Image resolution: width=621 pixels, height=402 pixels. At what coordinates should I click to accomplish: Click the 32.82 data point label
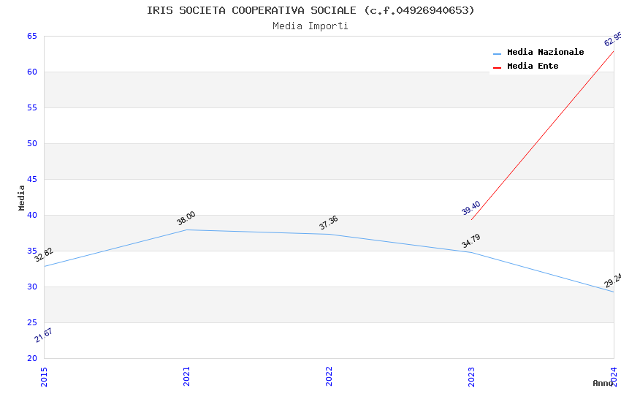click(x=44, y=255)
